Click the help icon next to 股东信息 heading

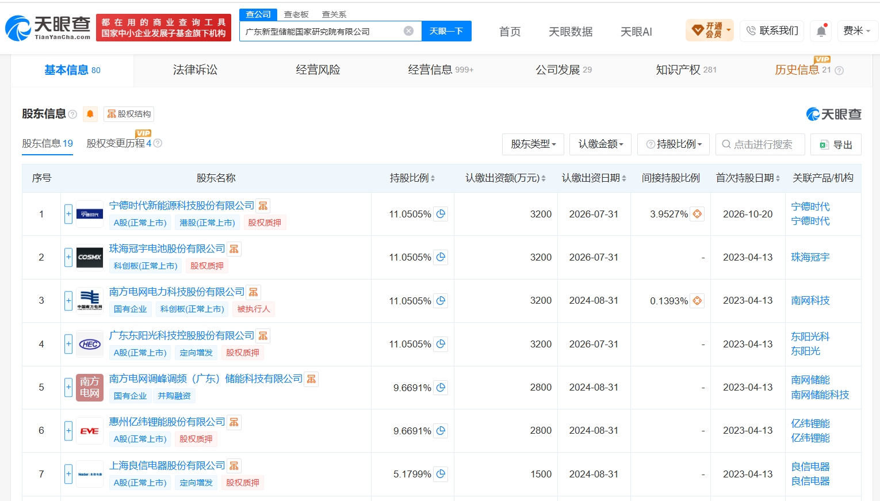tap(72, 114)
